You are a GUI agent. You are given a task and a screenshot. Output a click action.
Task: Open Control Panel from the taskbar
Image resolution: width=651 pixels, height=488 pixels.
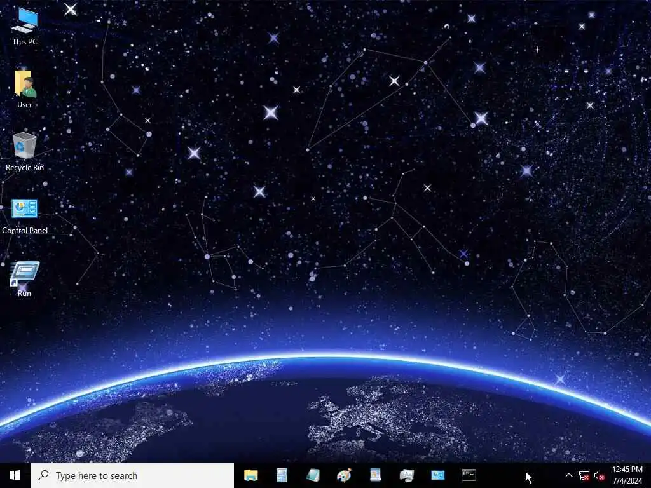click(437, 475)
